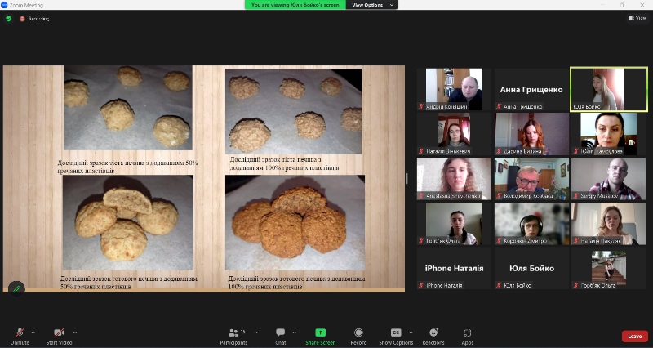Click shared slide photo of baked 100% buckwheat cookies
653x348 pixels.
pos(295,222)
